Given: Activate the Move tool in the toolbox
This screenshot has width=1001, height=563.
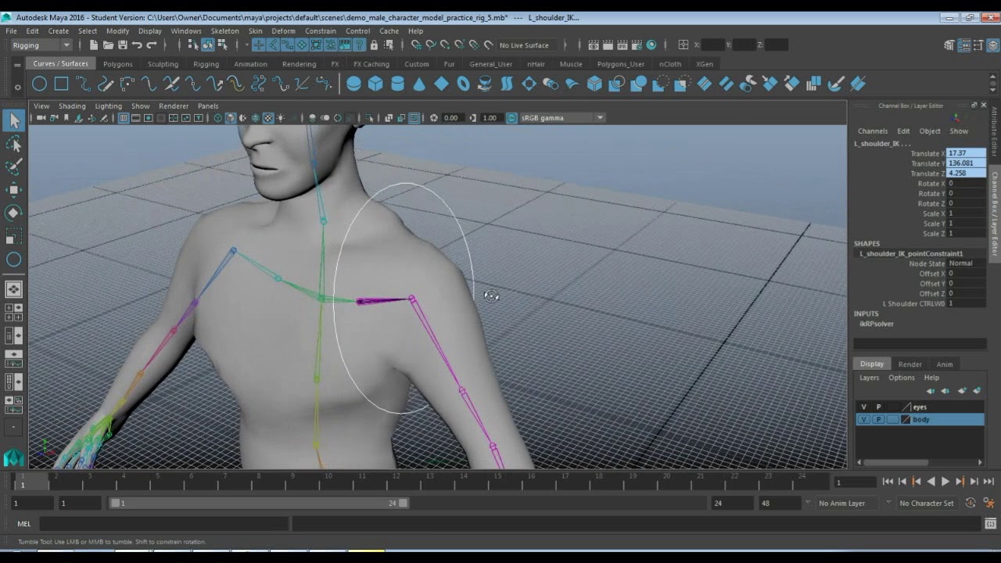Looking at the screenshot, I should coord(14,190).
